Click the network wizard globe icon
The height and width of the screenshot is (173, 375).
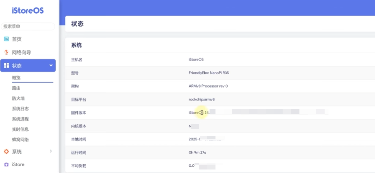click(x=6, y=52)
